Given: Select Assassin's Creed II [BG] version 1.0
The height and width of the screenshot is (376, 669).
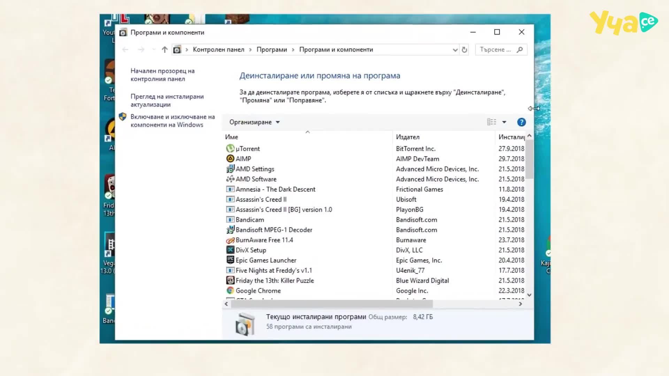Looking at the screenshot, I should pyautogui.click(x=284, y=209).
